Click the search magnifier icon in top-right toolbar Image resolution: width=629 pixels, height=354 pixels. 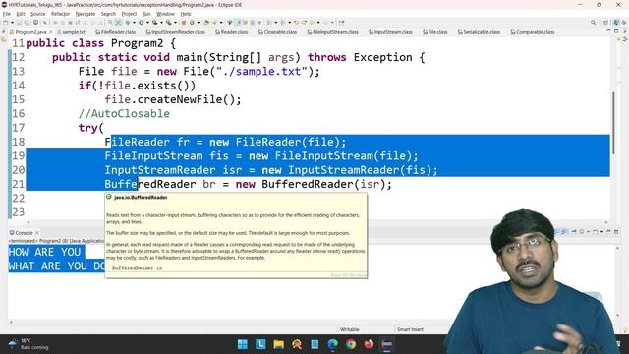point(593,23)
